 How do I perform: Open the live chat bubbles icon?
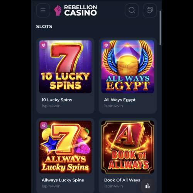click(x=150, y=10)
